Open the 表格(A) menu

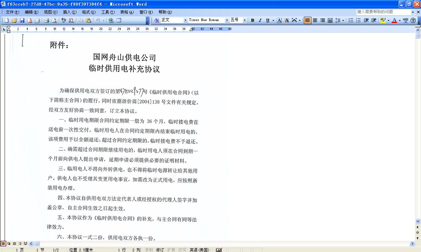coord(127,12)
